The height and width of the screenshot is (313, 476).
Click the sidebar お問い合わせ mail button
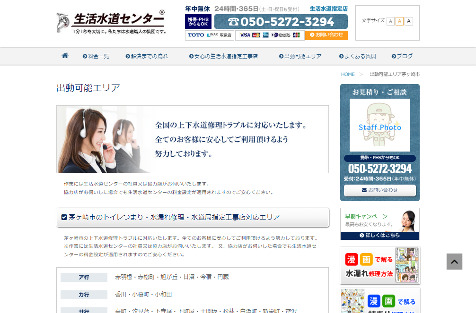tap(379, 190)
